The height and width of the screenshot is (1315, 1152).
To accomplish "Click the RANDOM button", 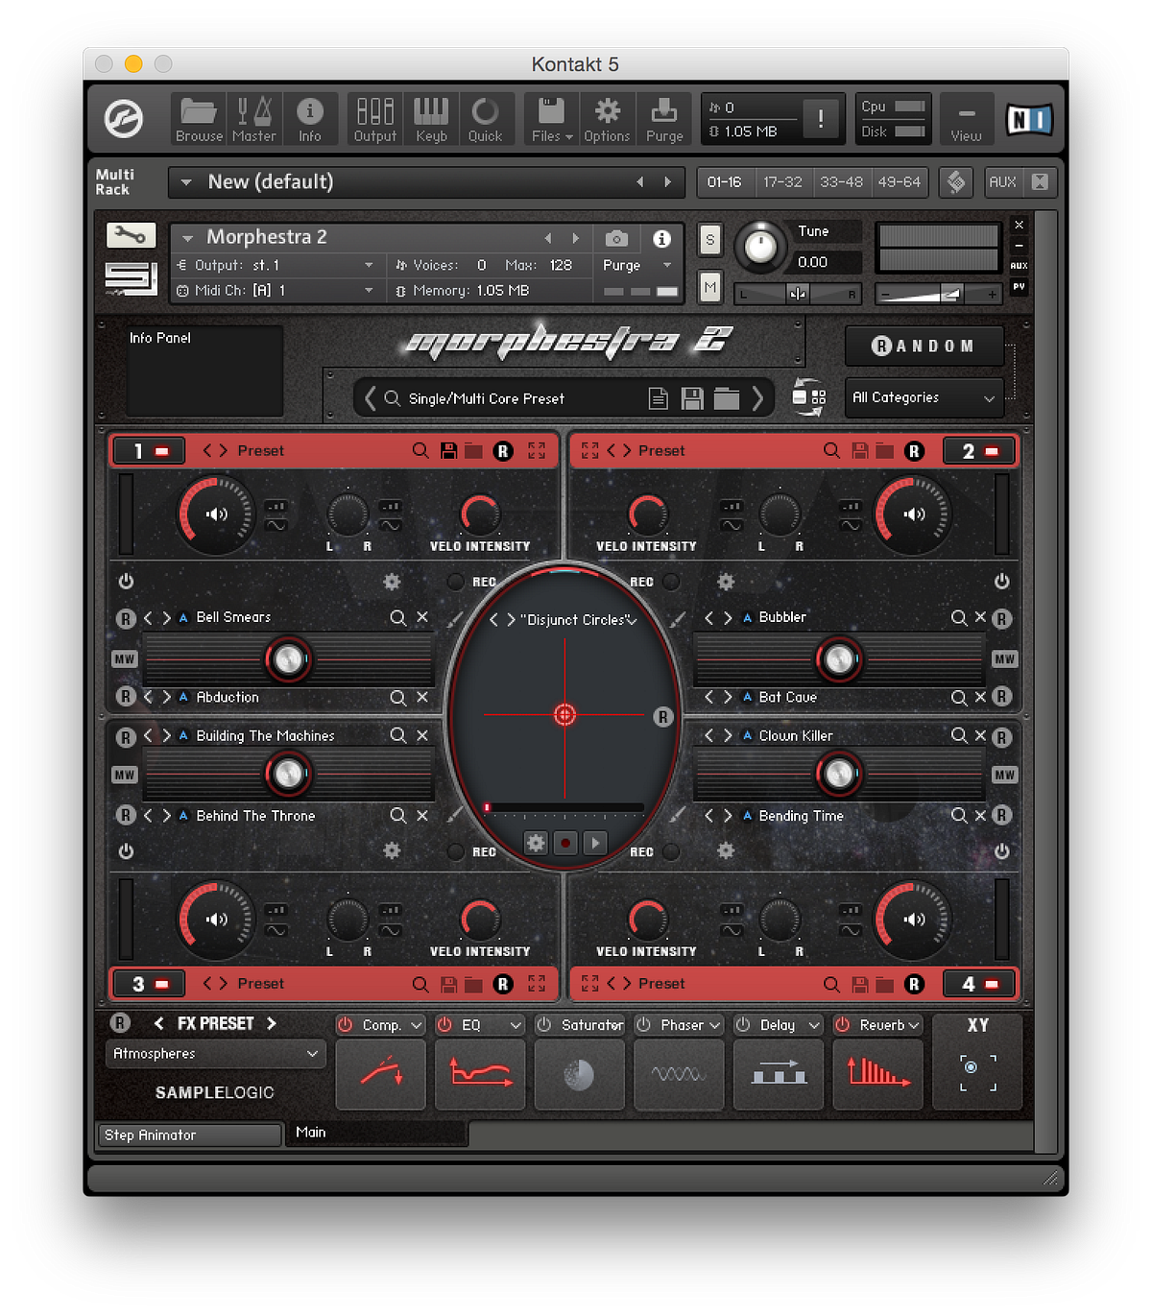I will point(924,346).
